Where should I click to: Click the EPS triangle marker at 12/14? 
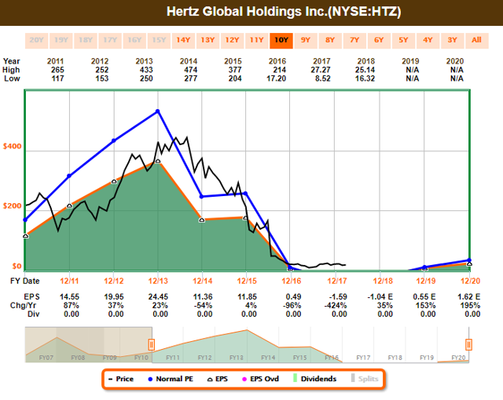click(202, 220)
